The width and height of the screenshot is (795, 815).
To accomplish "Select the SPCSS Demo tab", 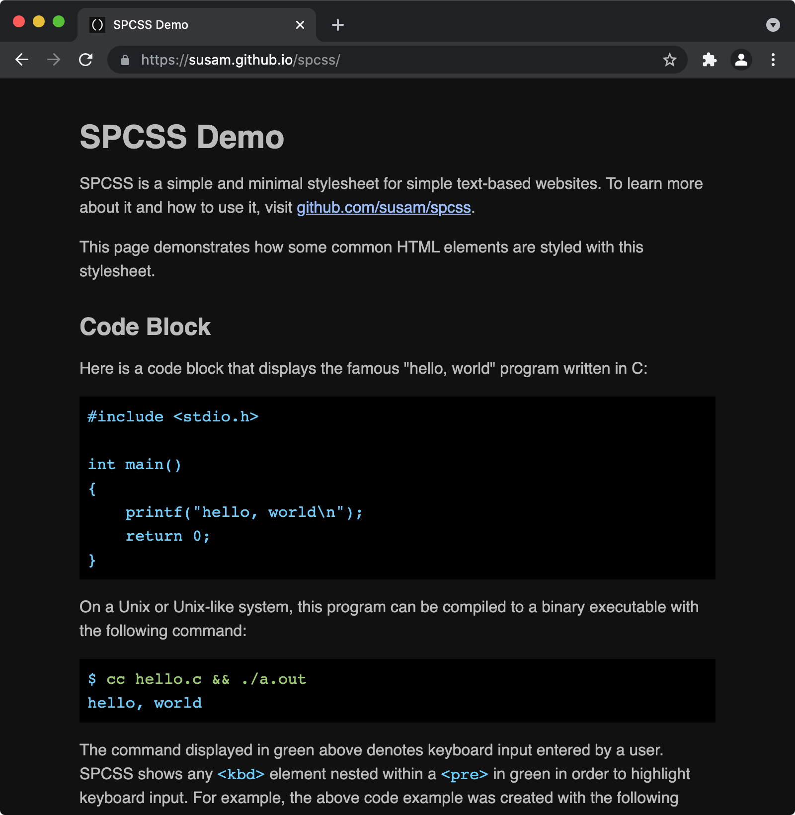I will (x=197, y=25).
